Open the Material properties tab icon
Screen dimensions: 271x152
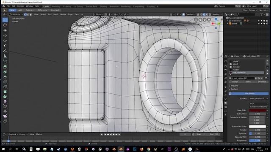tap(226, 103)
